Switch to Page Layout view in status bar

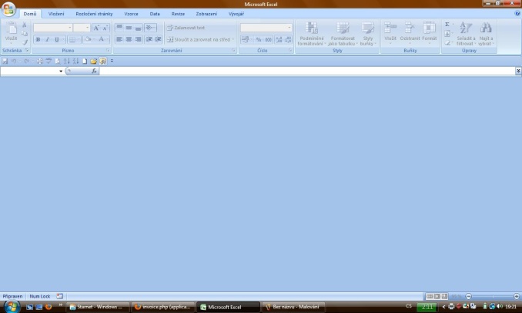coord(437,296)
